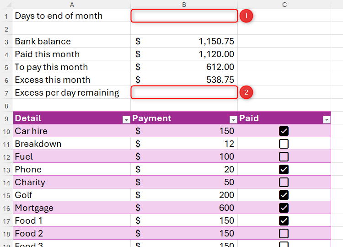This screenshot has height=247, width=343.
Task: Select column A header
Action: tap(72, 5)
